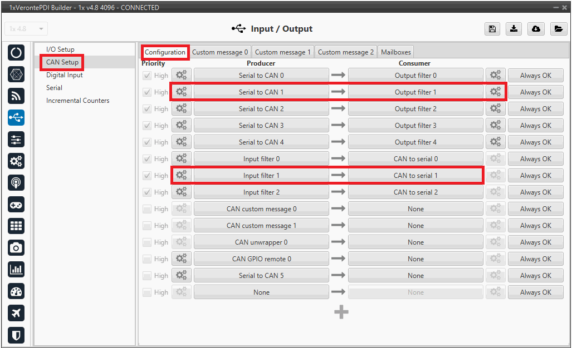Open gear settings for Serial to CAN 0

[x=181, y=76]
